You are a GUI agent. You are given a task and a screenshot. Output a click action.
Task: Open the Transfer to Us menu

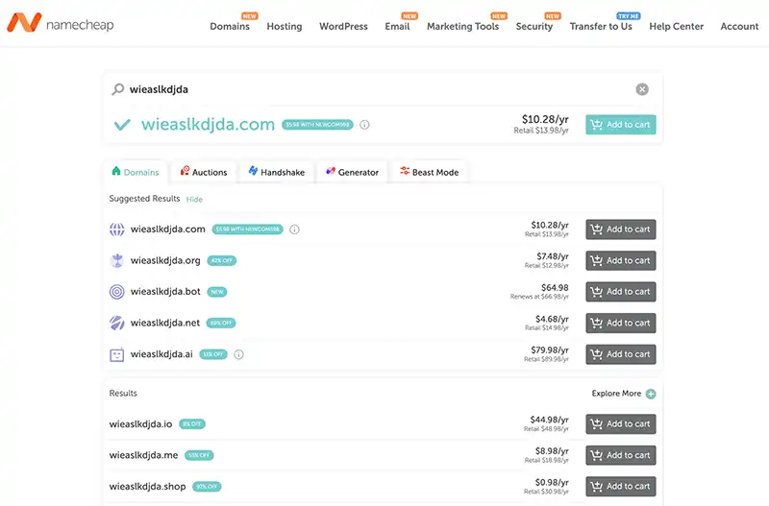click(x=601, y=27)
